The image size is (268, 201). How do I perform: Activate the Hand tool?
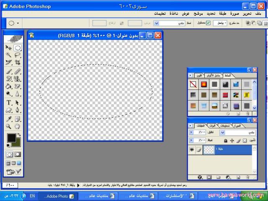coord(18,126)
